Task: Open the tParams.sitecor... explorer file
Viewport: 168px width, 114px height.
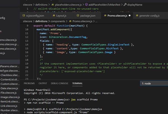Action: pyautogui.click(x=10, y=66)
